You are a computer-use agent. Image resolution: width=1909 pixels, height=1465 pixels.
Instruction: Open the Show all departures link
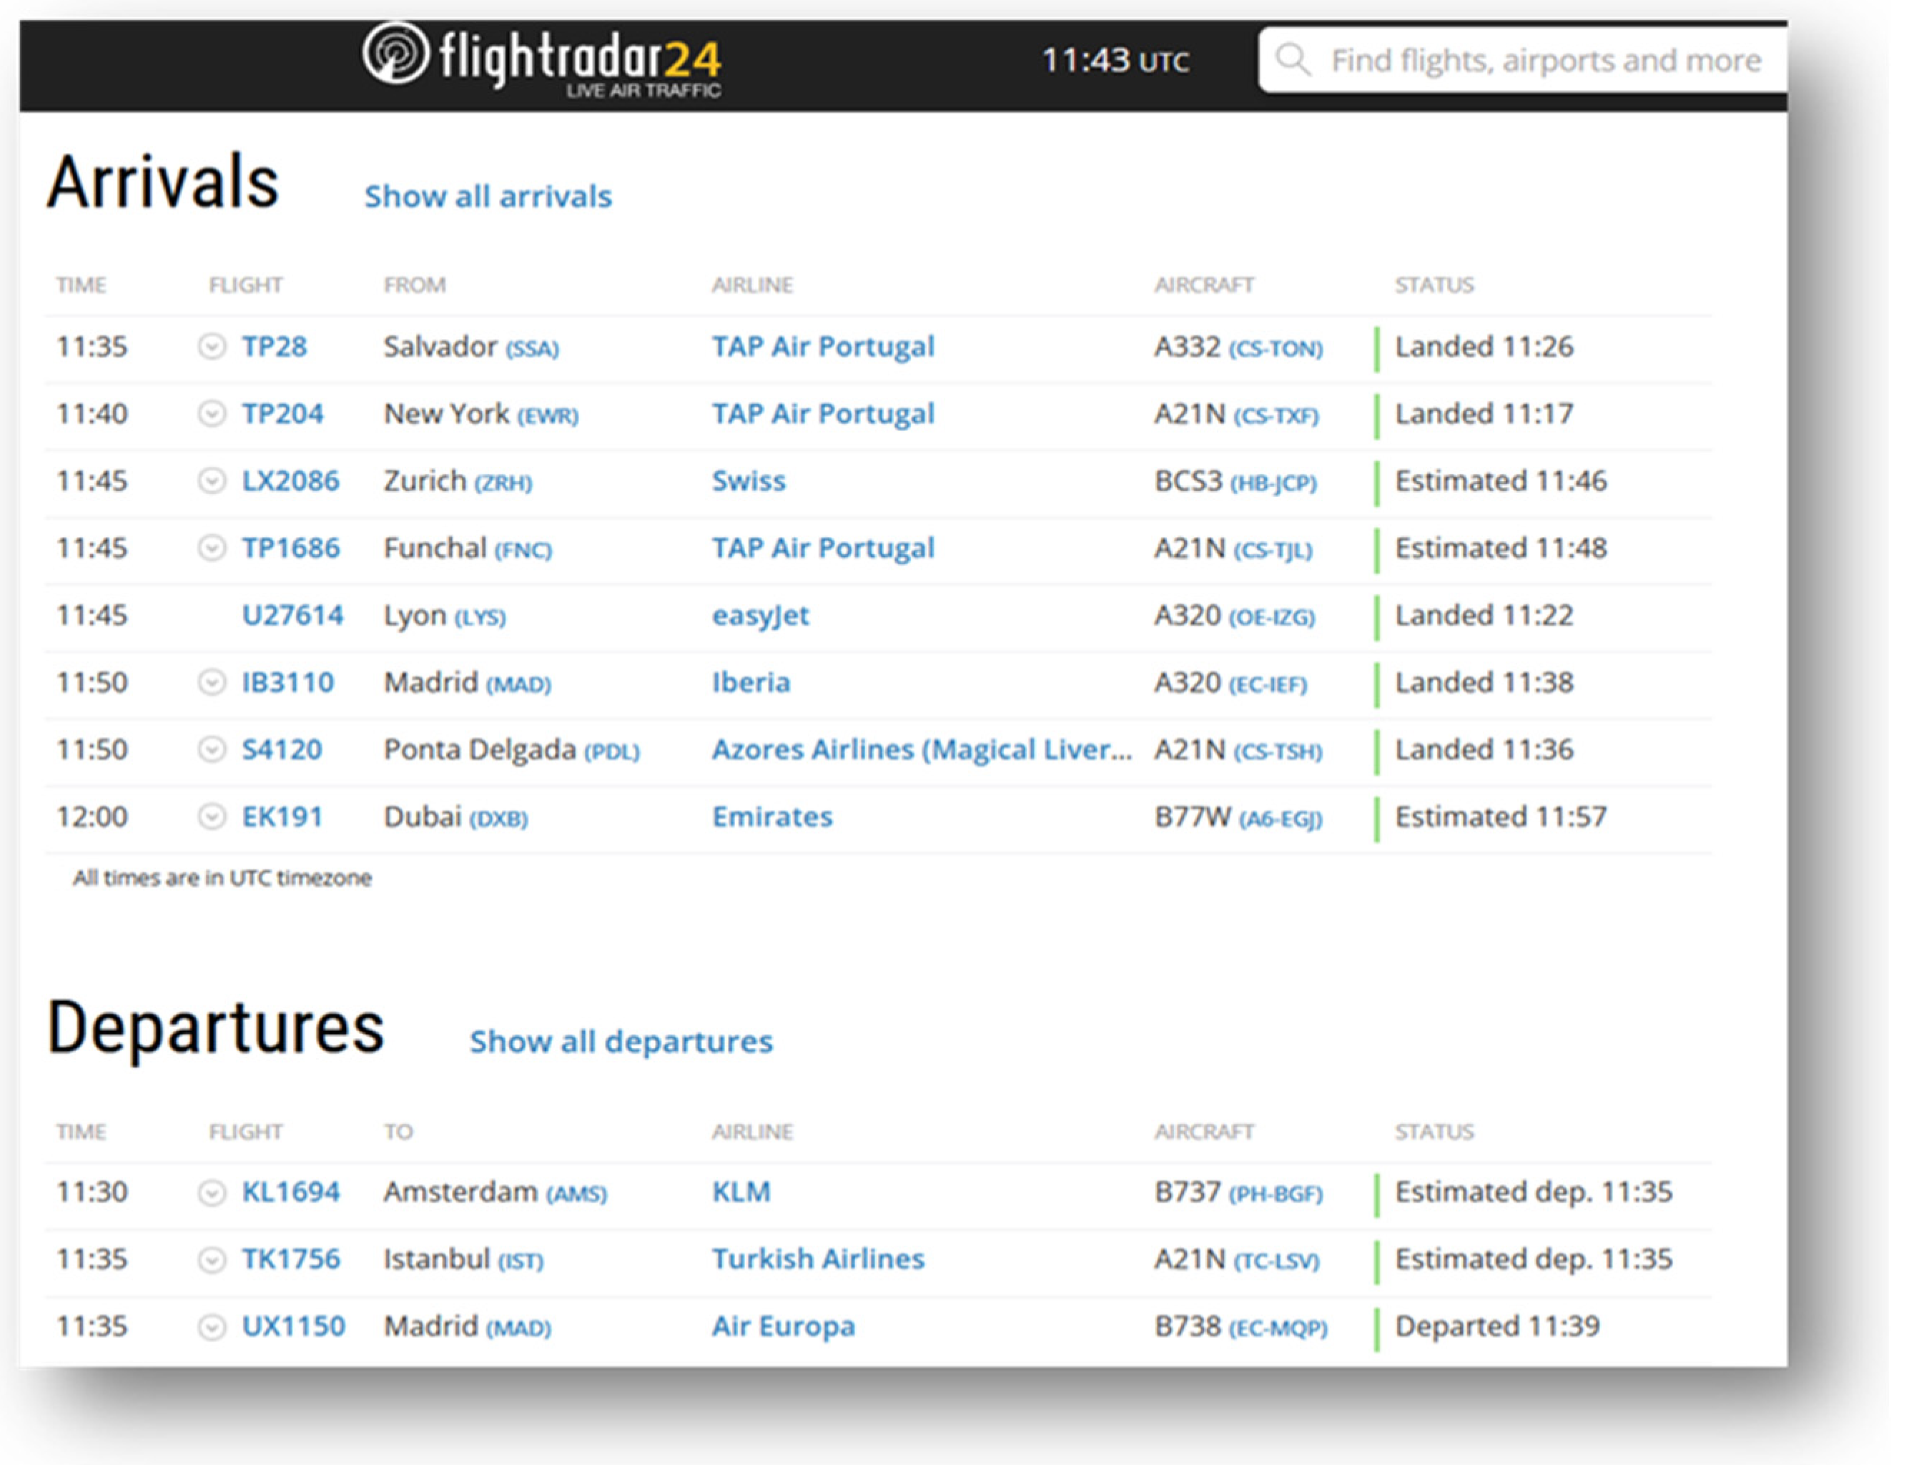(620, 1041)
